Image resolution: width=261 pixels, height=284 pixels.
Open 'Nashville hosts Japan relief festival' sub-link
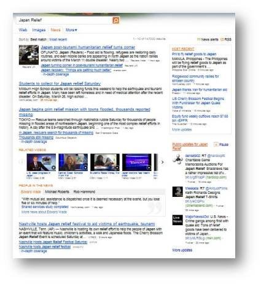(x=45, y=247)
